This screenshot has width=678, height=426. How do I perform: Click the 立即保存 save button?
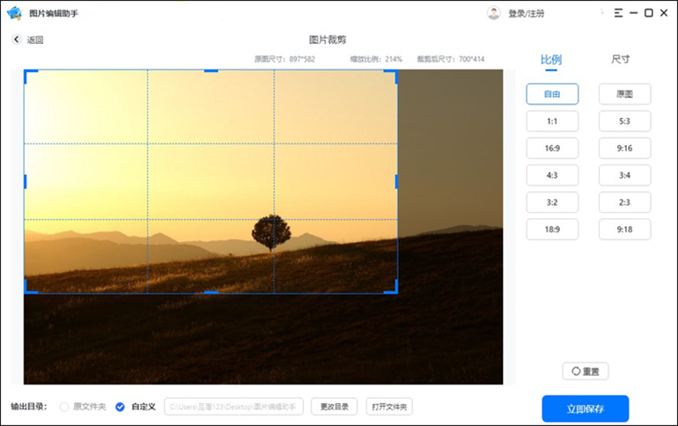point(586,408)
